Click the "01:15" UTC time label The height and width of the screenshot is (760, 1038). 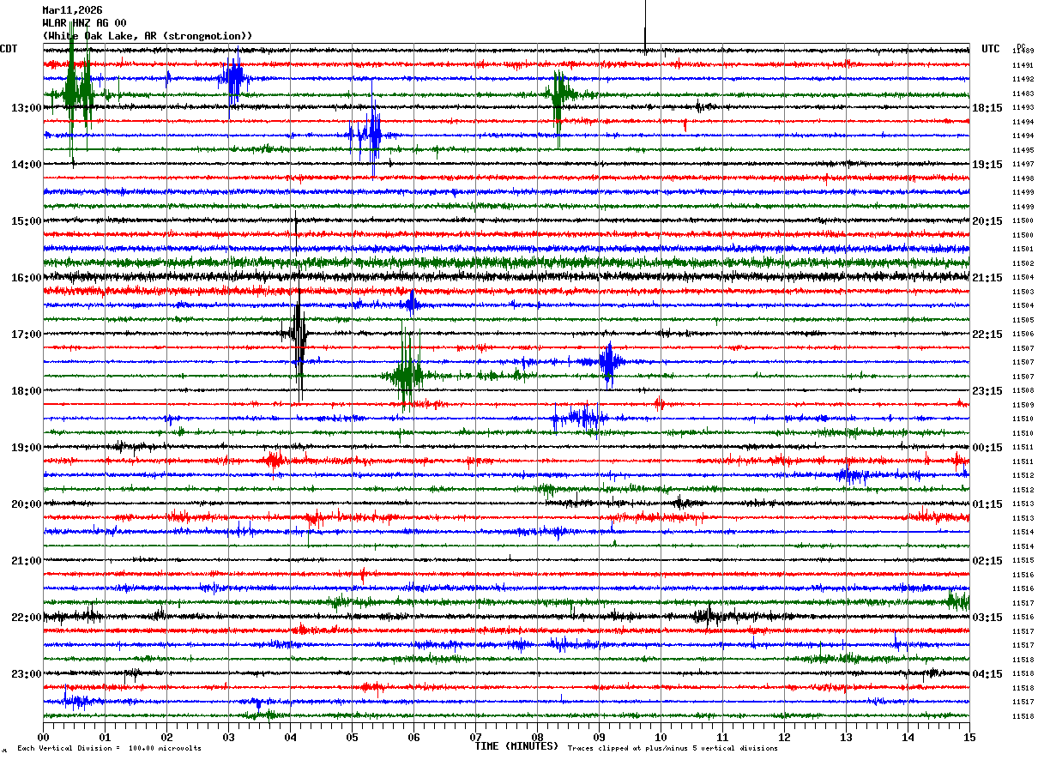tap(987, 504)
